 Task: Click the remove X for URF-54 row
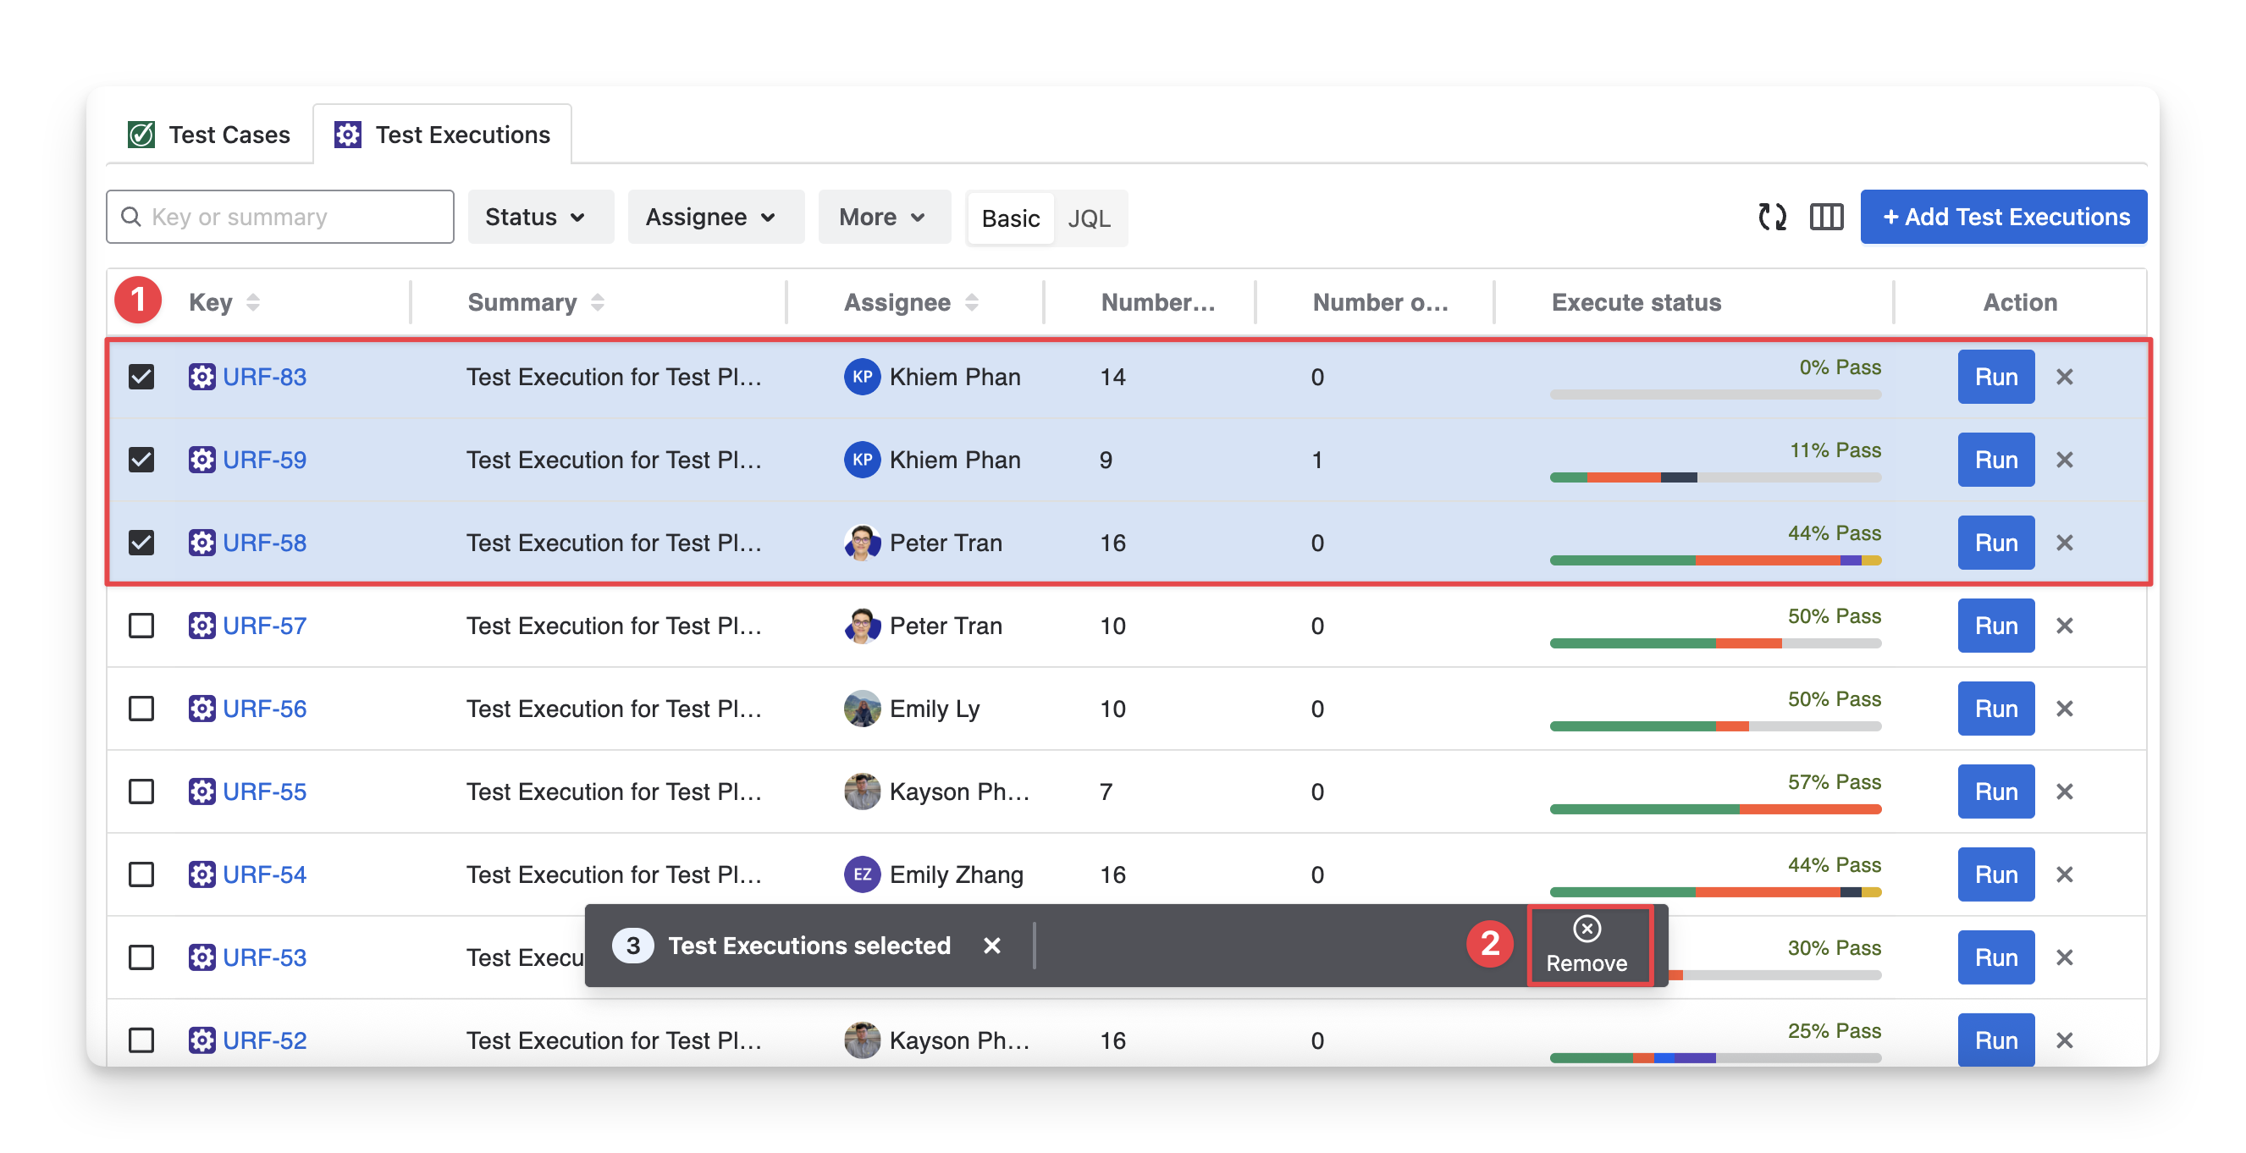click(2064, 874)
